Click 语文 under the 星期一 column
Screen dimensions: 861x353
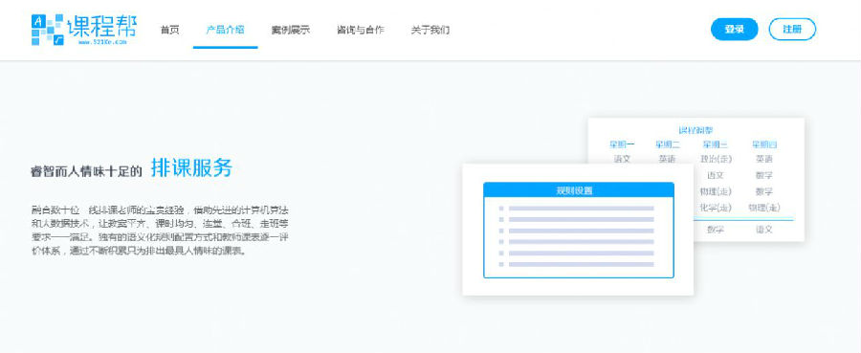[x=622, y=159]
